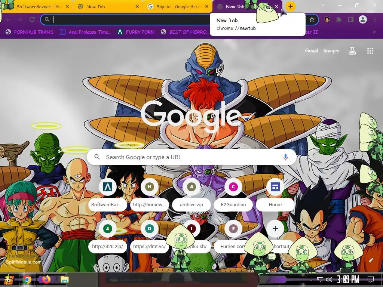
Task: Customize this page with pencil icon
Action: tap(371, 260)
